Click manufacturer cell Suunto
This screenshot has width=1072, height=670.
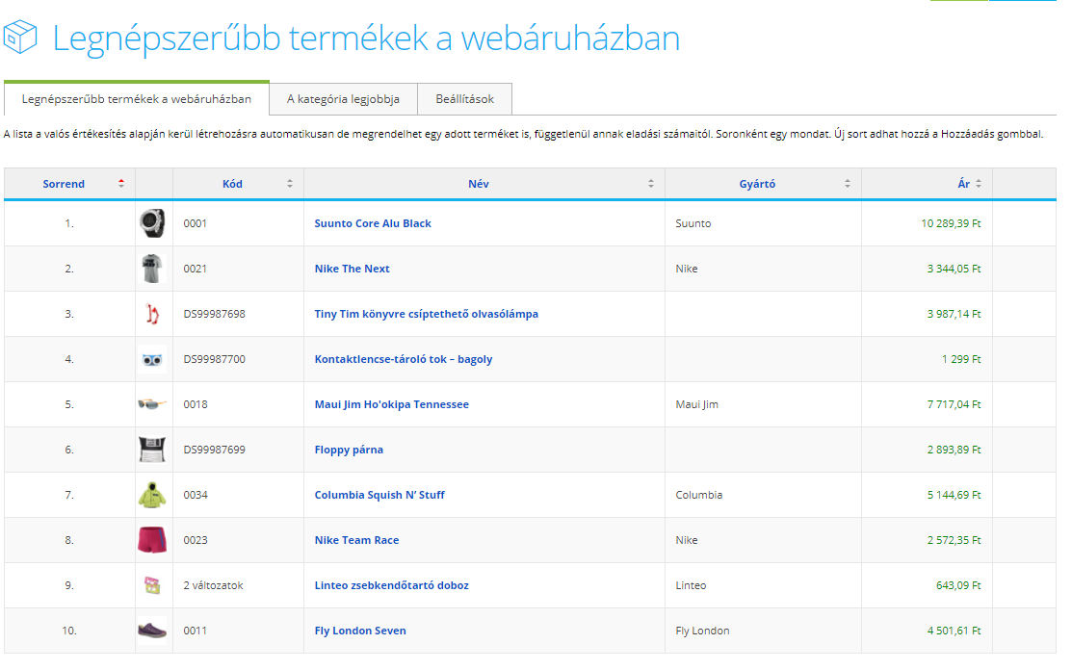tap(693, 223)
